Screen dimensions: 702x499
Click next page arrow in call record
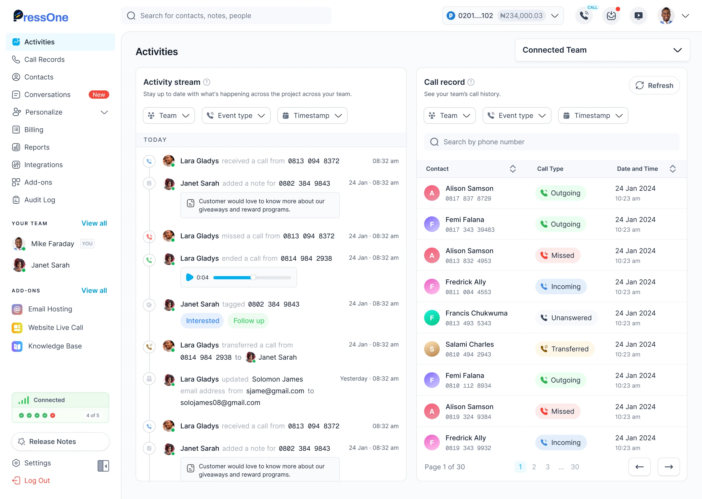pyautogui.click(x=669, y=467)
